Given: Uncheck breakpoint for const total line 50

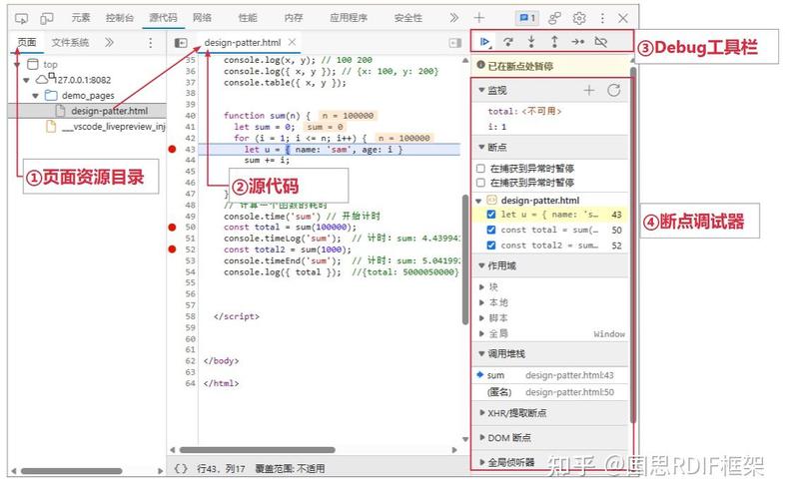Looking at the screenshot, I should tap(491, 230).
